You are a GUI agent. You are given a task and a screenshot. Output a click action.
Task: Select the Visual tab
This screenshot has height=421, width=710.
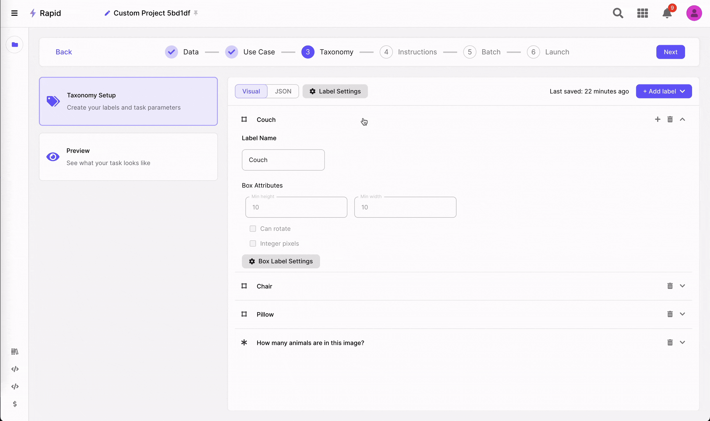point(251,91)
